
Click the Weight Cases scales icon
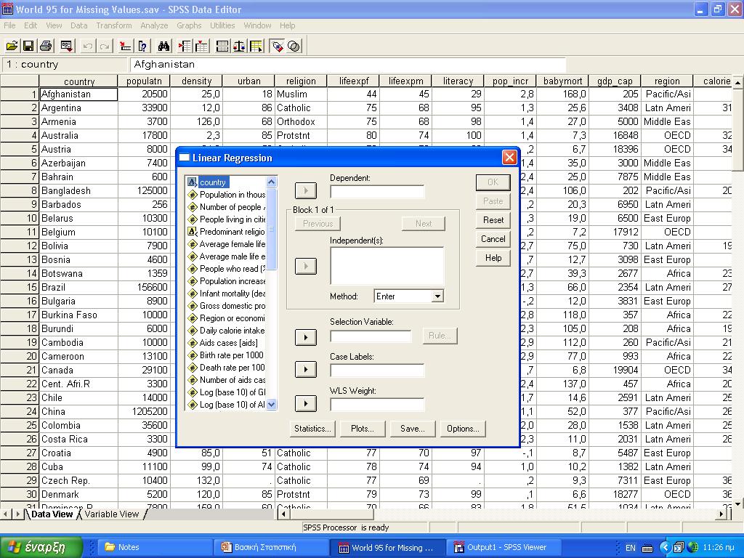click(239, 46)
